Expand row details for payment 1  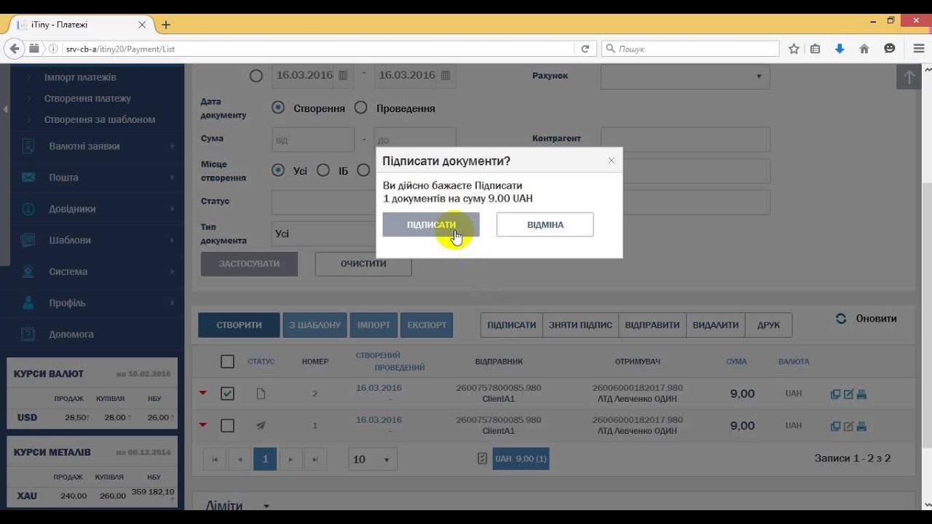point(203,425)
